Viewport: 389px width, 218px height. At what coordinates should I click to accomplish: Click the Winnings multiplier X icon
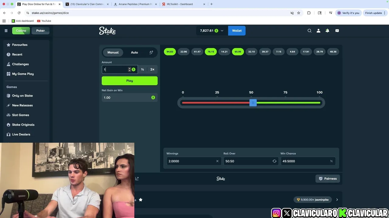click(217, 161)
